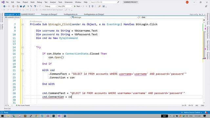
Task: Open the Build menu
Action: tap(32, 2)
